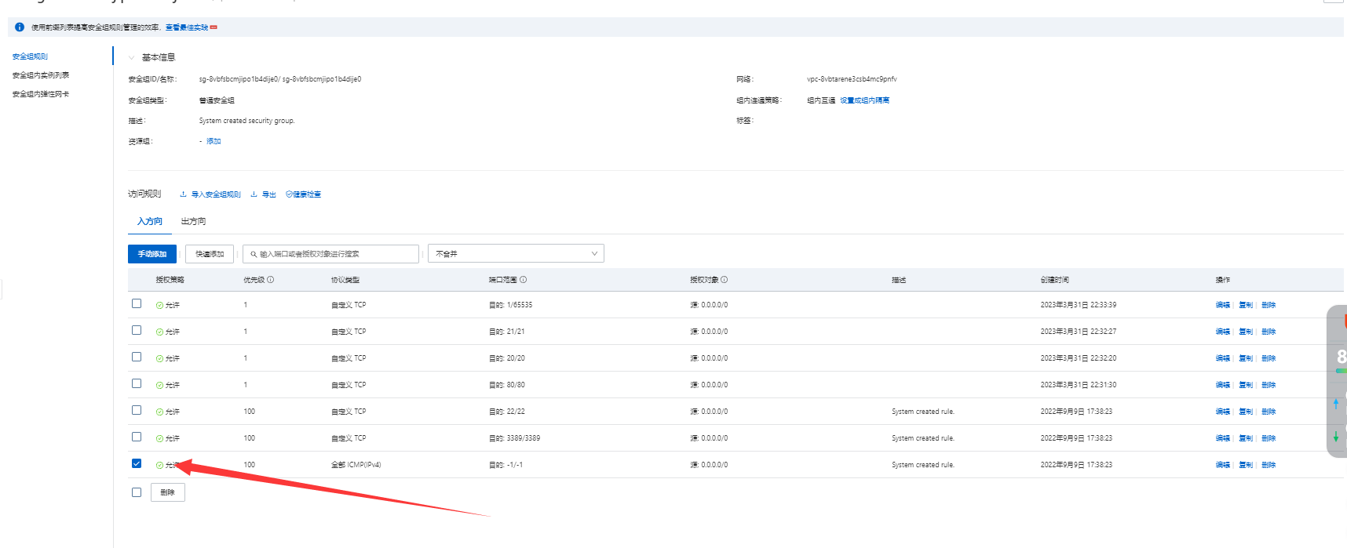Select the checkbox for the 20/20 rule
Screen dimensions: 1347x548
pyautogui.click(x=137, y=357)
